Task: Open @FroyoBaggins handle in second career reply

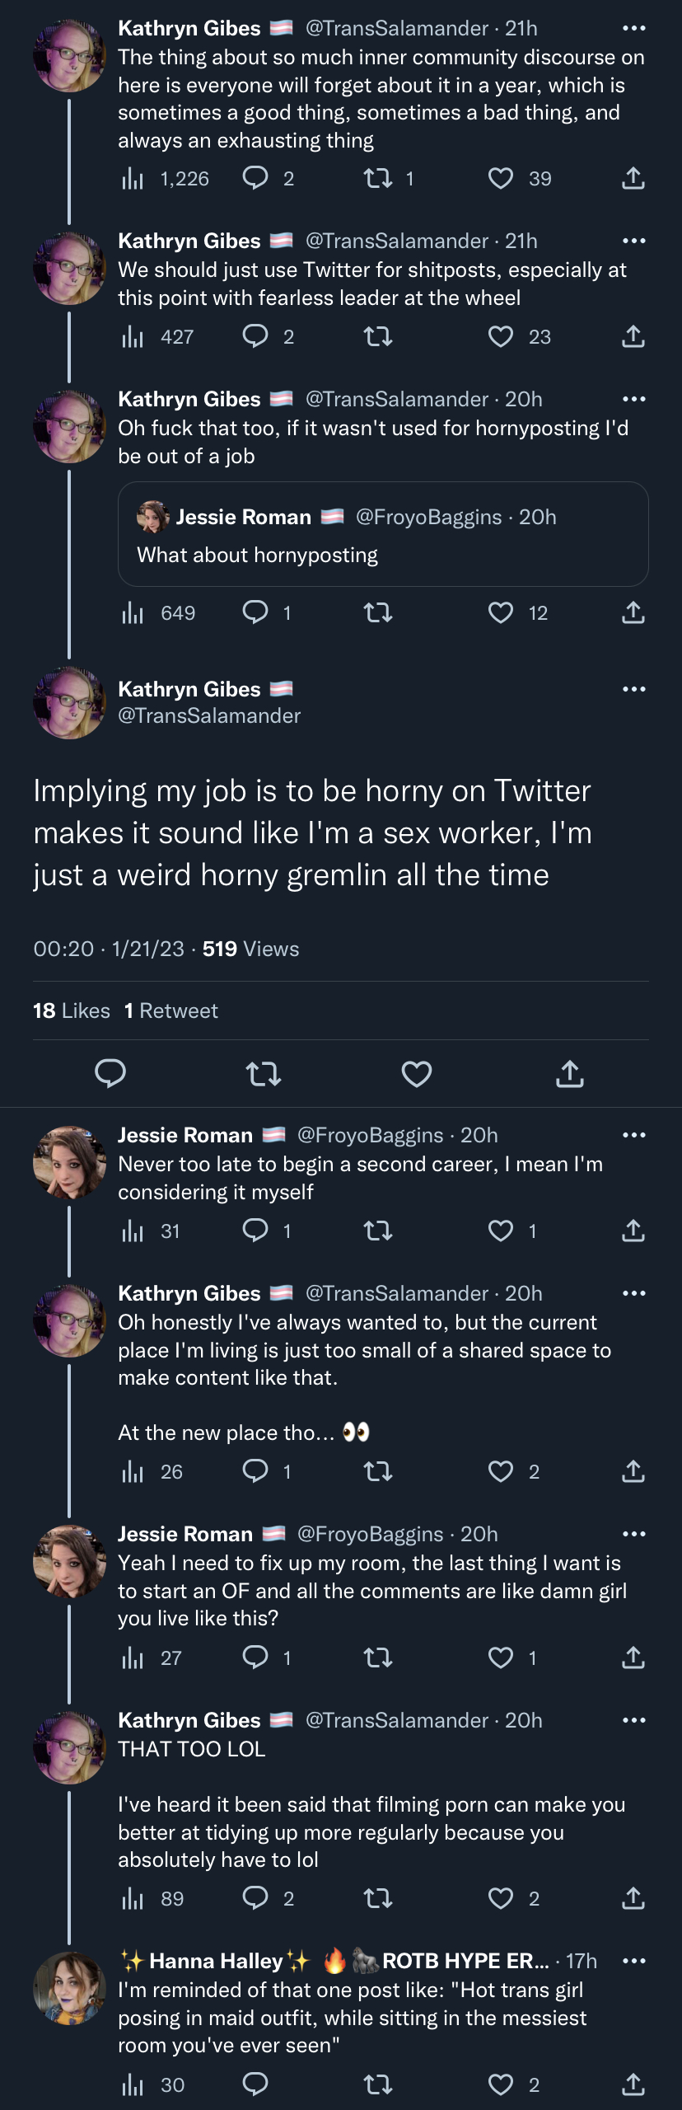Action: click(370, 1135)
